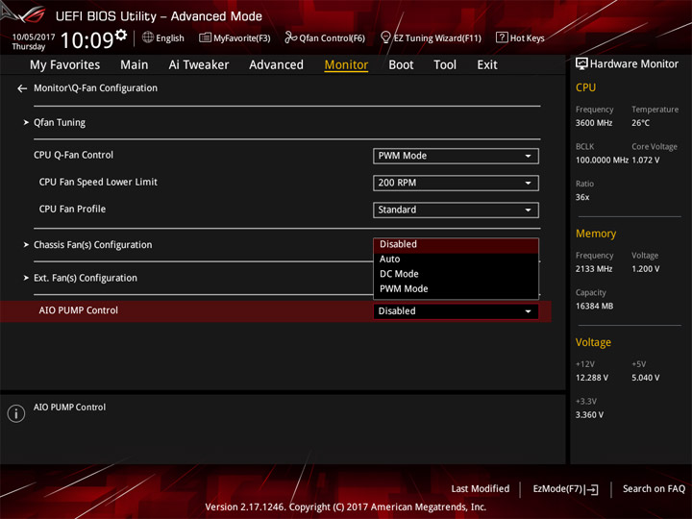Click the 2133 MHz memory frequency value
This screenshot has height=519, width=692.
594,269
